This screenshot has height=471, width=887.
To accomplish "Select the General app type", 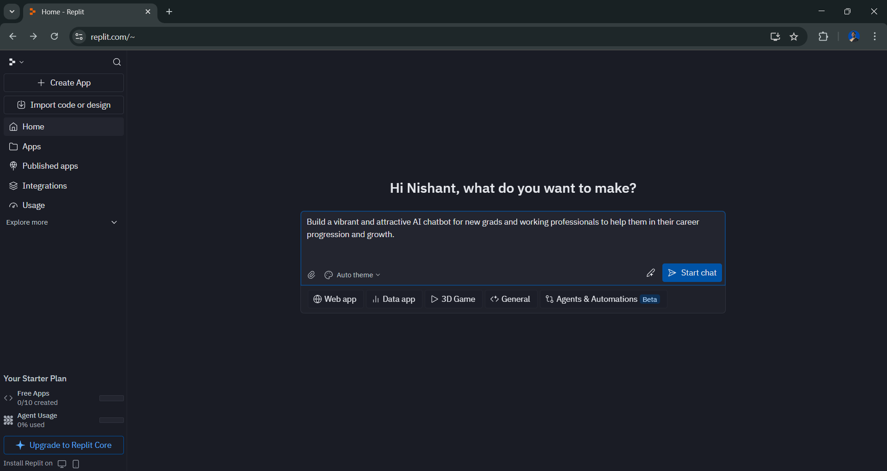I will tap(510, 299).
